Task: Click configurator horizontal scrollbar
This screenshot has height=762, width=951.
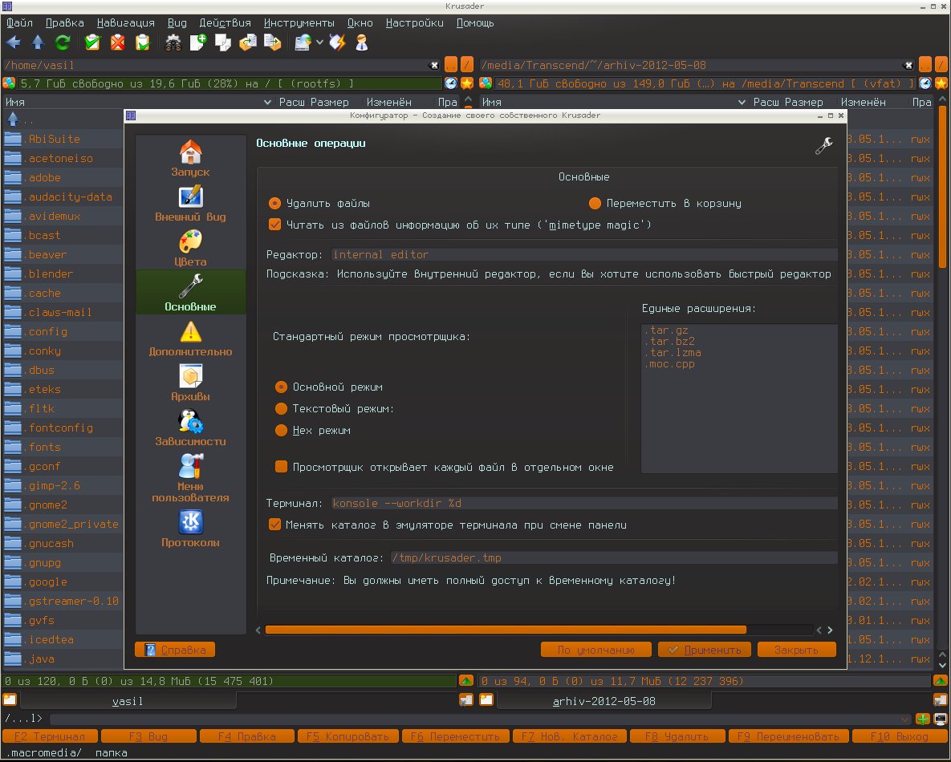Action: (x=506, y=630)
